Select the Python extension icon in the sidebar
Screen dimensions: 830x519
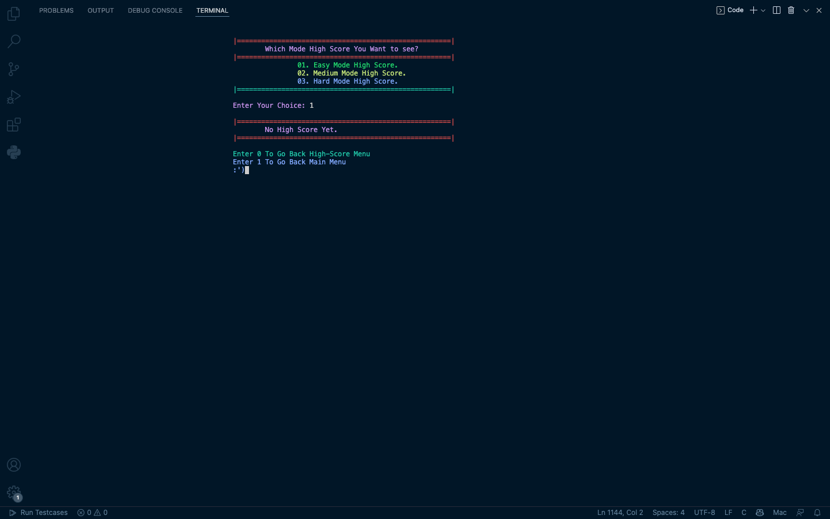[14, 152]
